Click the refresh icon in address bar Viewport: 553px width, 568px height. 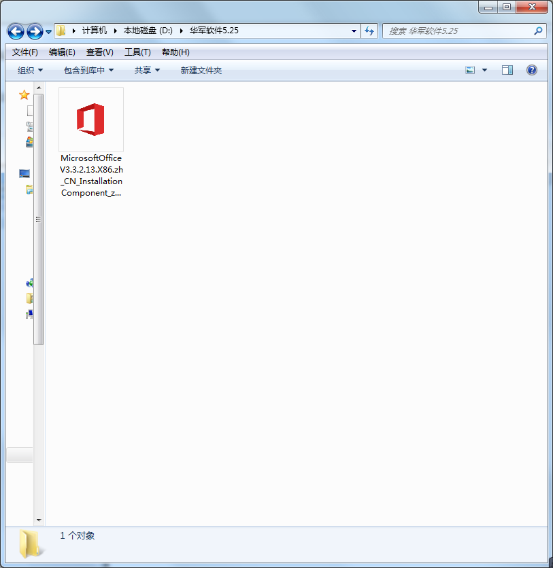tap(369, 31)
